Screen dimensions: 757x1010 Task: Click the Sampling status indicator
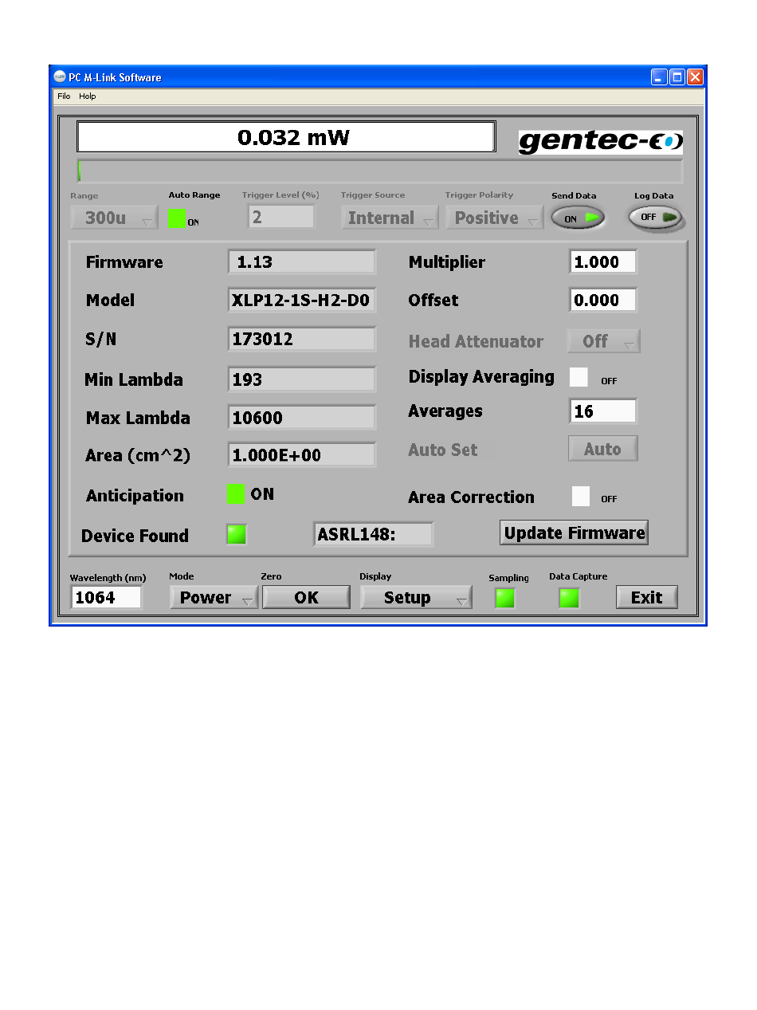(x=505, y=598)
